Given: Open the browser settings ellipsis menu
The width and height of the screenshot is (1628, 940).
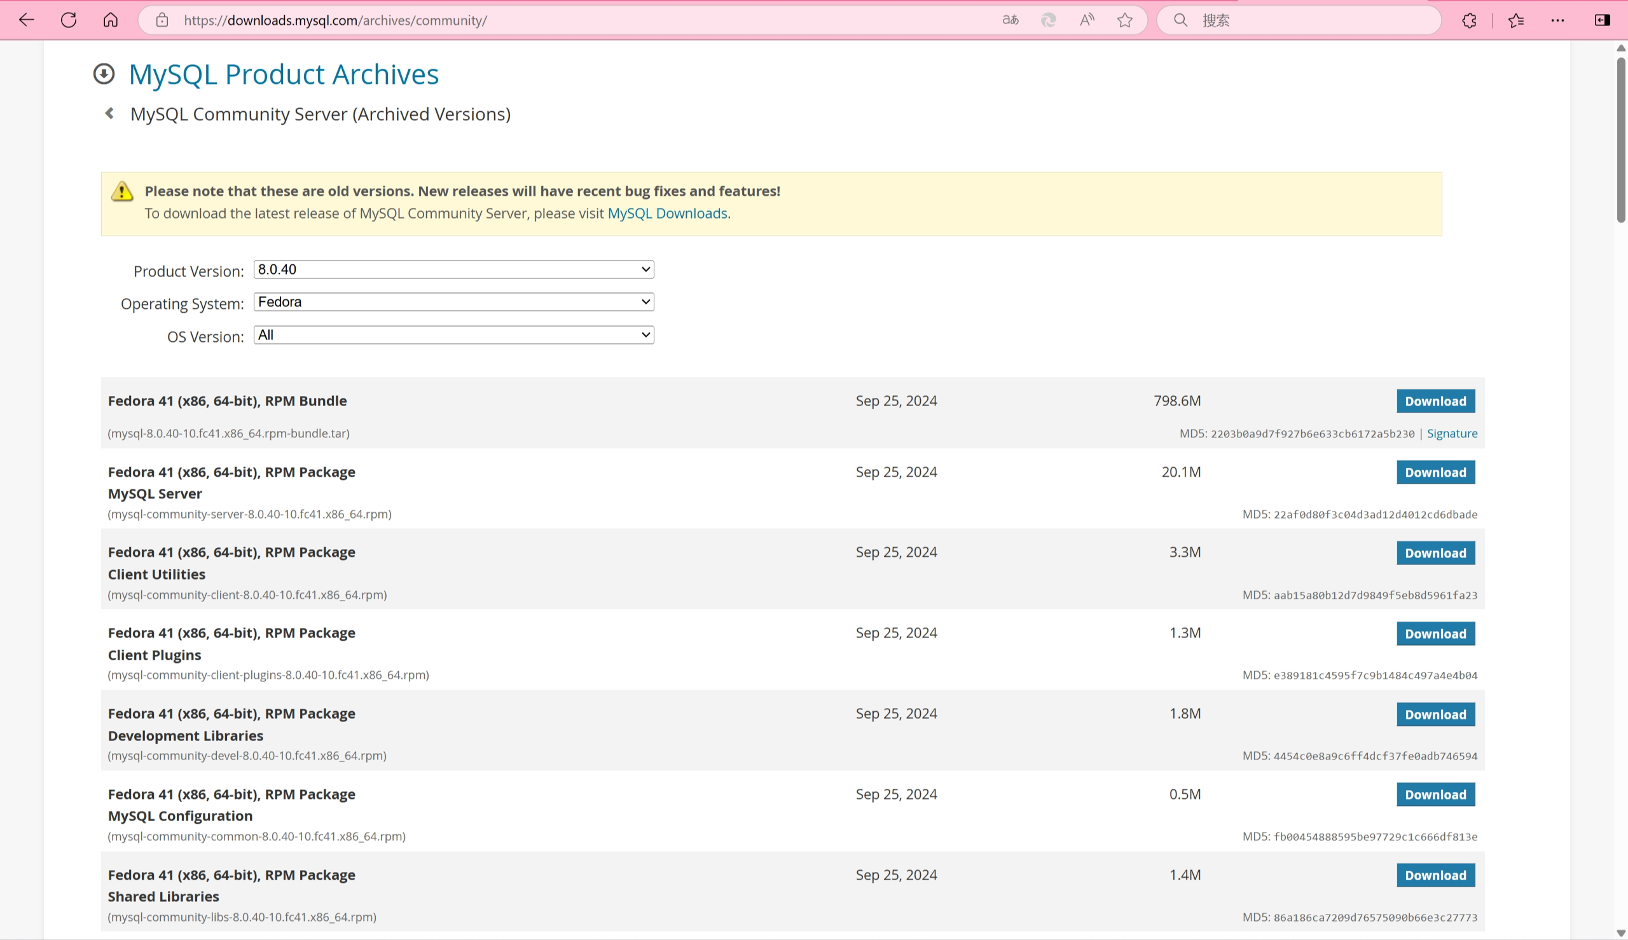Looking at the screenshot, I should [x=1557, y=20].
